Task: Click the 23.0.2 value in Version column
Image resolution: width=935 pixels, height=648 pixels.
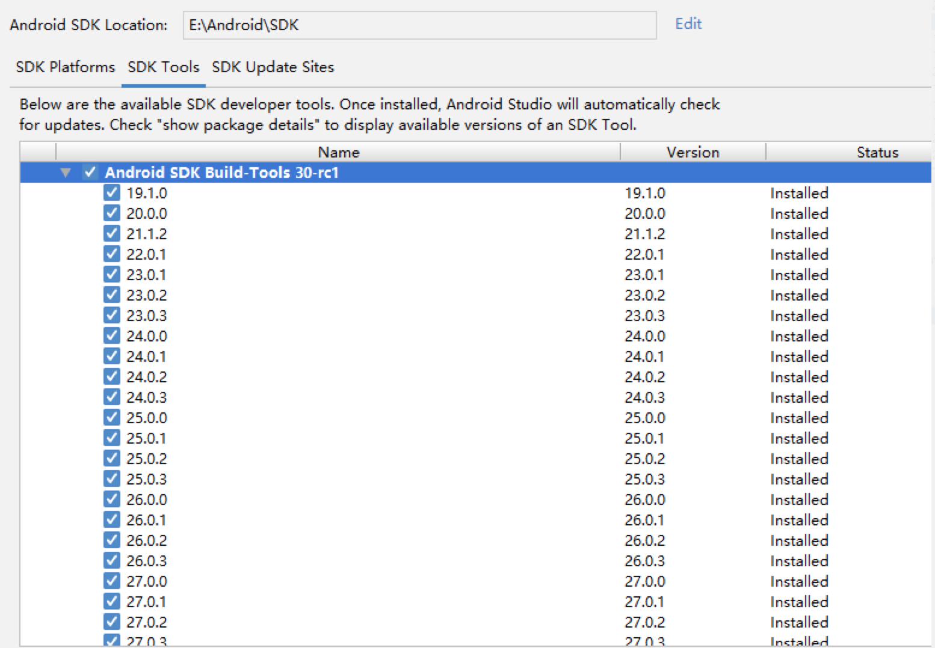Action: pos(645,295)
